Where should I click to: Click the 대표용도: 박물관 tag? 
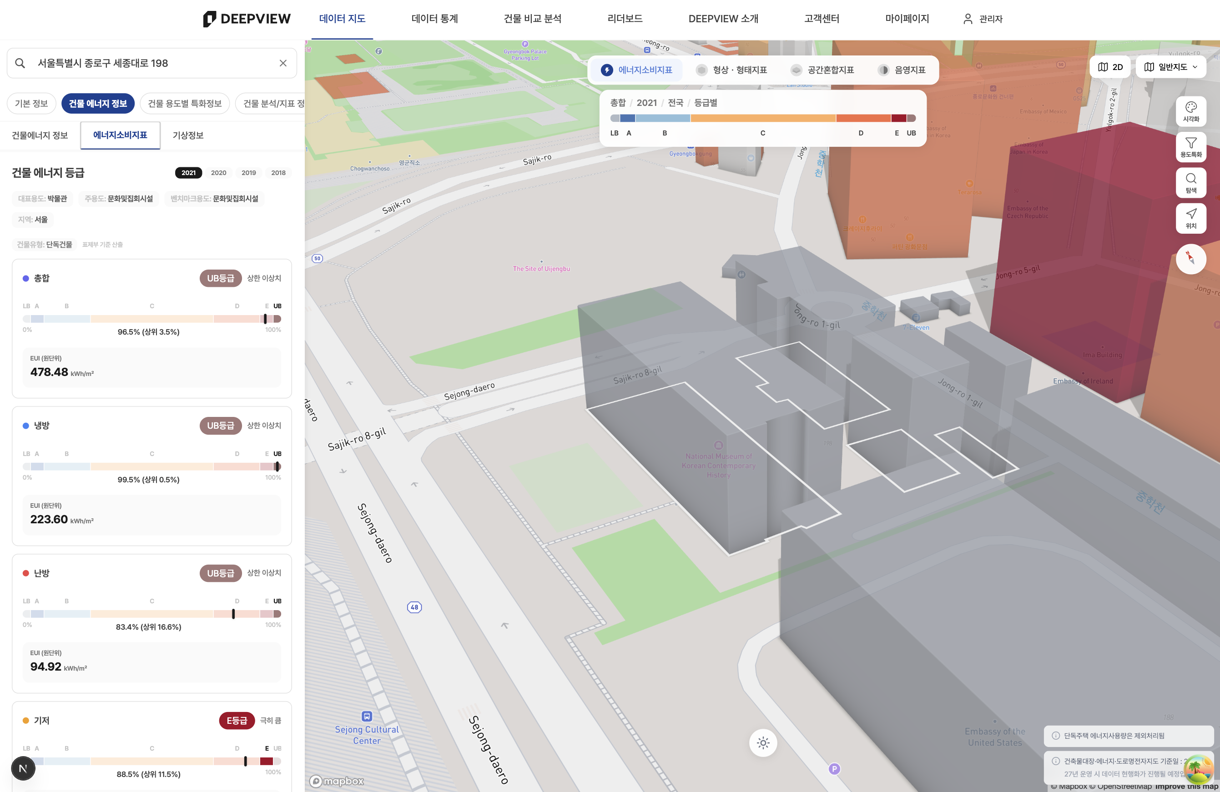[43, 199]
